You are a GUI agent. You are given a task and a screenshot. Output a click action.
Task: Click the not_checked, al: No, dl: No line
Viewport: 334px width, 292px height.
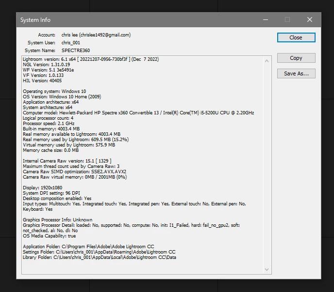pyautogui.click(x=50, y=231)
